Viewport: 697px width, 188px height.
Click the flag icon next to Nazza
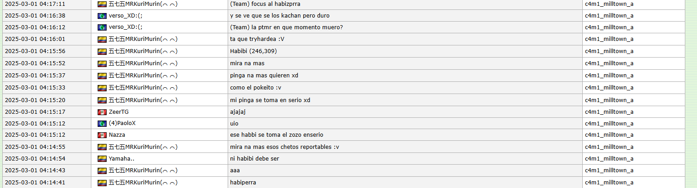(102, 134)
